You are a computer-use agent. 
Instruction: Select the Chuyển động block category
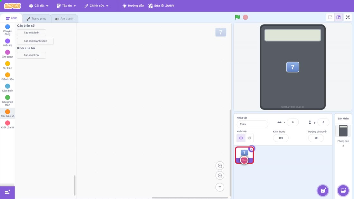pos(7,30)
